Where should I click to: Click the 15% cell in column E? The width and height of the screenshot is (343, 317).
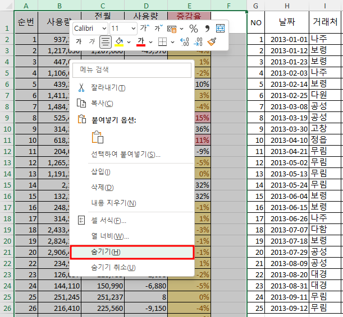pyautogui.click(x=202, y=118)
